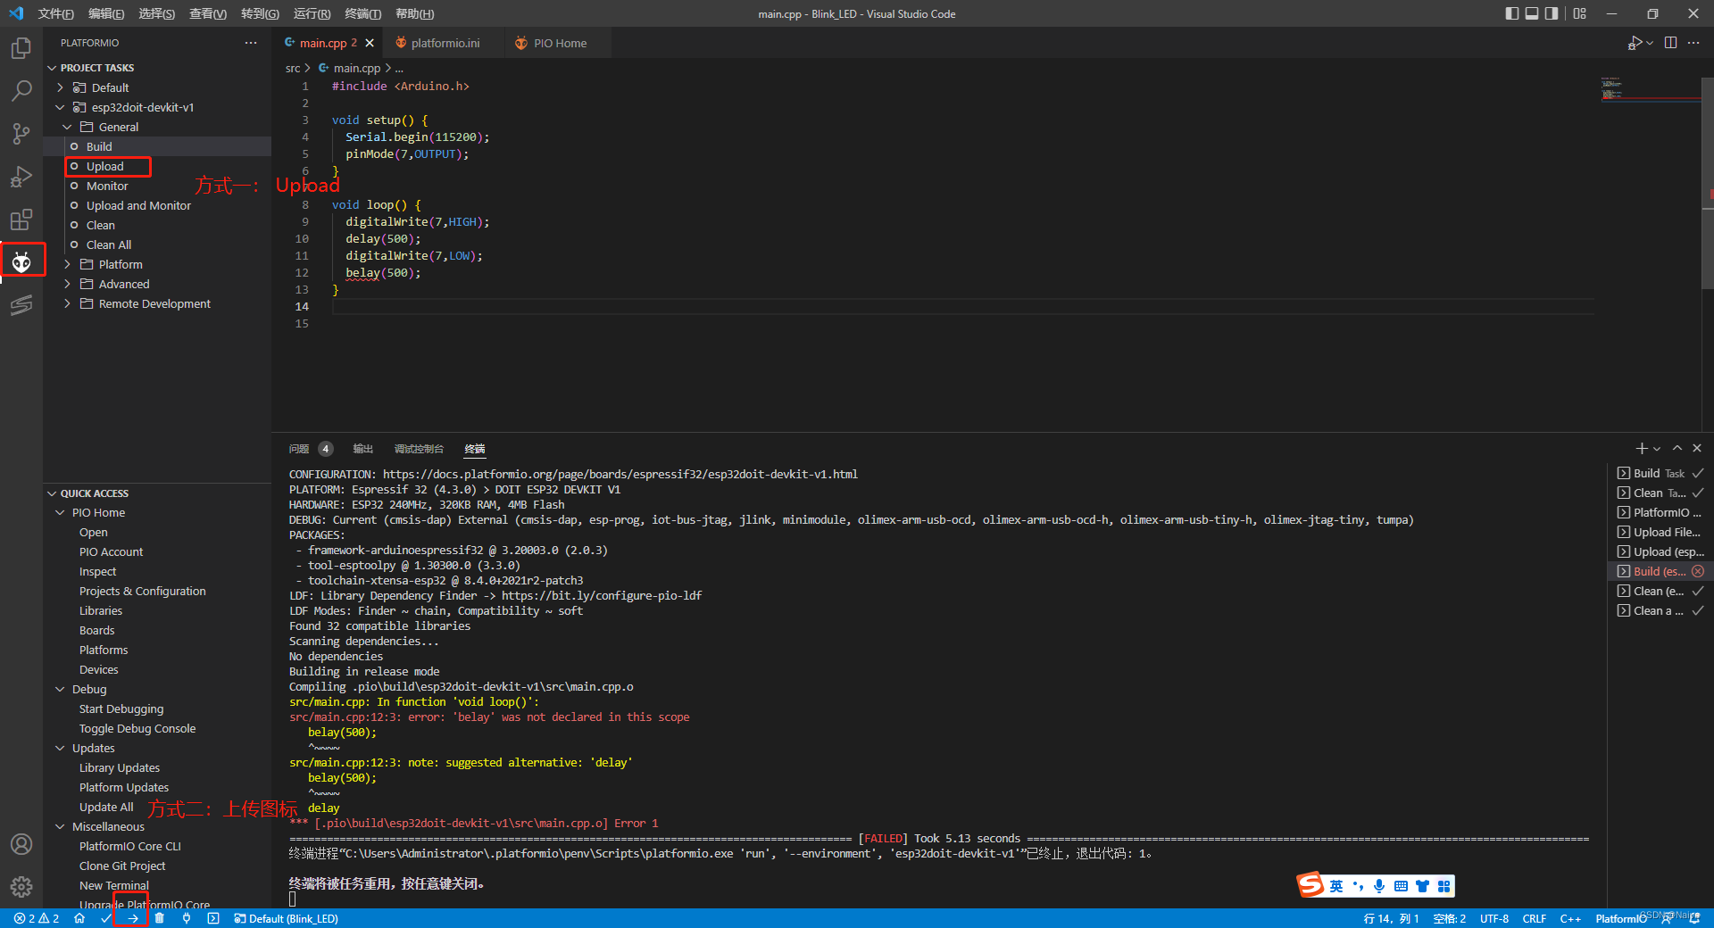Click PlatformIO Home icon in status bar
Screen dimensions: 1714x928
[x=79, y=918]
